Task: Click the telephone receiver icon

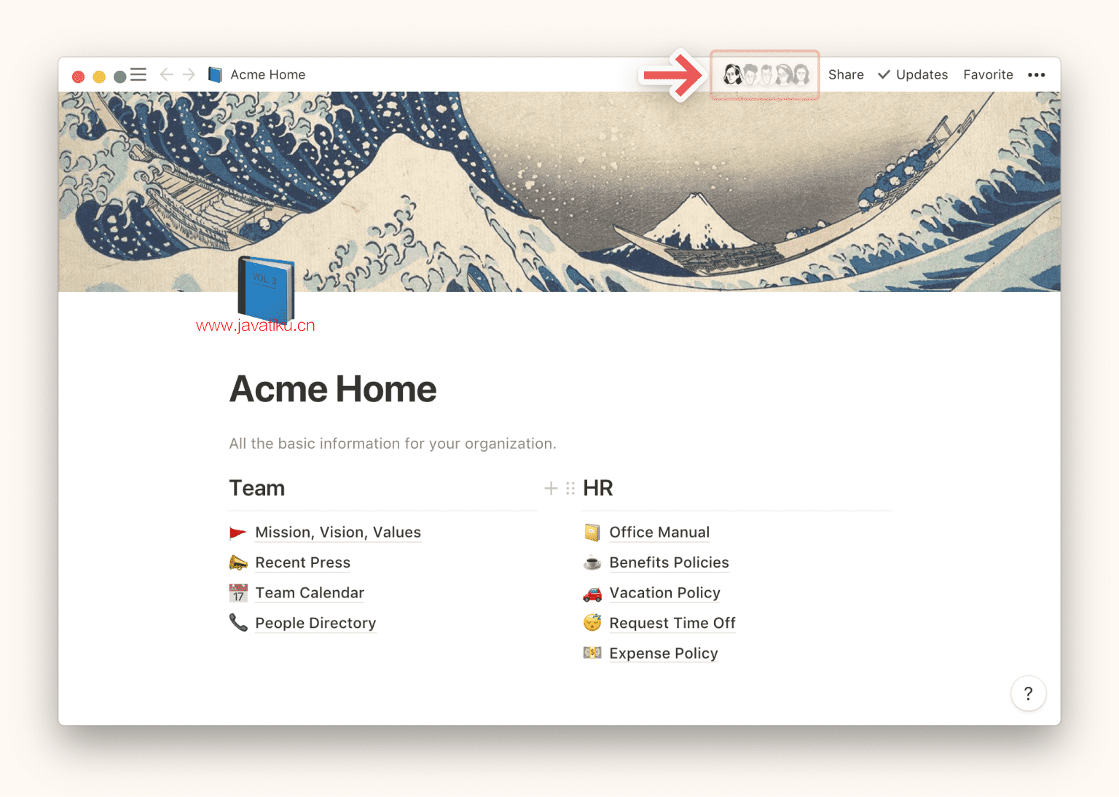Action: 238,623
